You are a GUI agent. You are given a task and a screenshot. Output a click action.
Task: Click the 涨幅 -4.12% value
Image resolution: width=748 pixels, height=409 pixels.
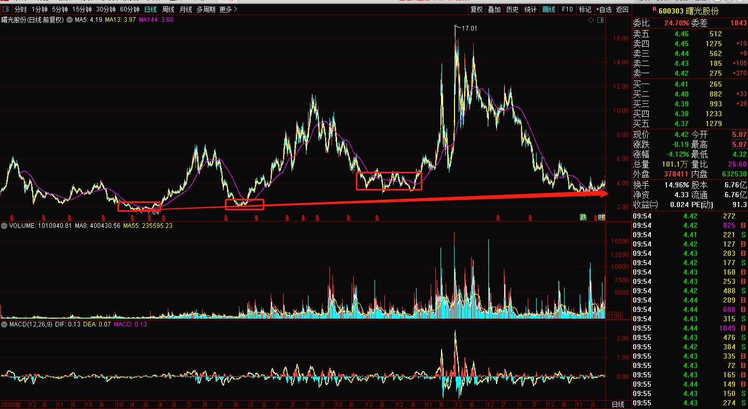677,154
